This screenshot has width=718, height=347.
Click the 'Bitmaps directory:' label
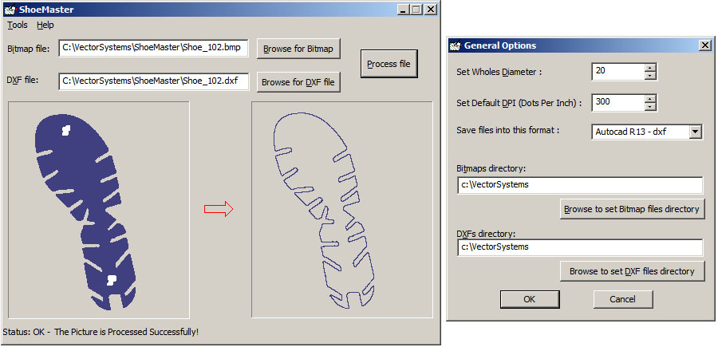tap(491, 168)
